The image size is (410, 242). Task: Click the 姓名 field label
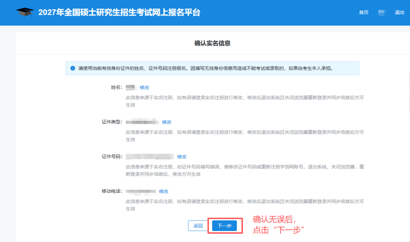click(x=117, y=87)
